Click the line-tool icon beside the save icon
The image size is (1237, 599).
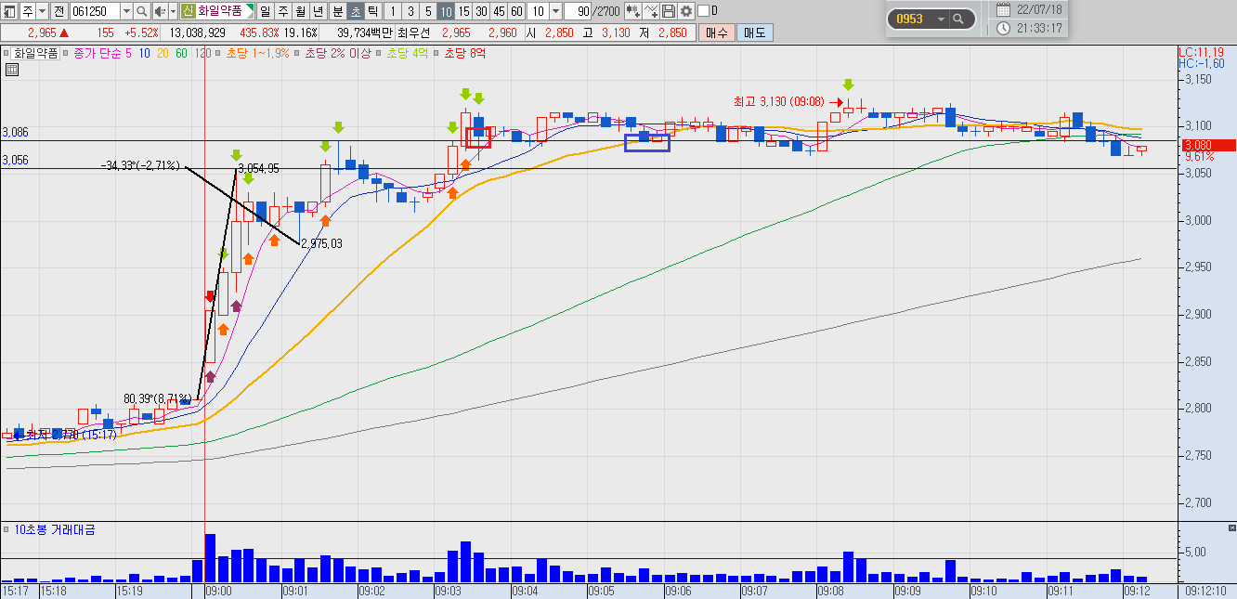[x=650, y=11]
